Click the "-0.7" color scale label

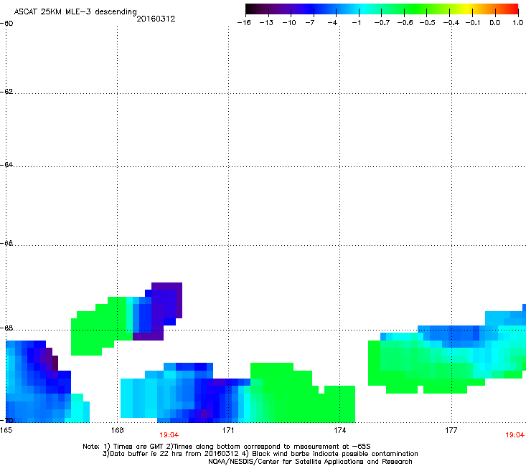coord(382,23)
